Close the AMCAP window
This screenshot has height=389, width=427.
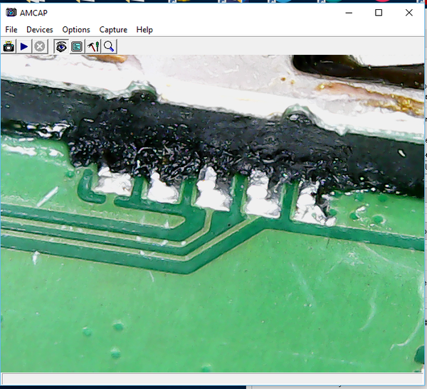click(x=408, y=13)
